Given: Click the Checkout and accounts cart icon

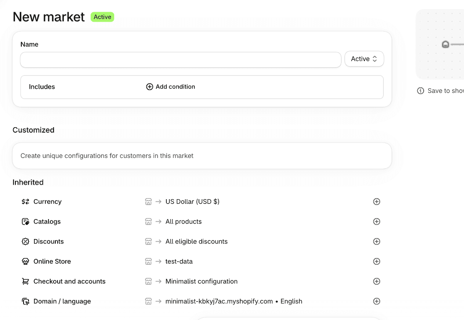Looking at the screenshot, I should (x=25, y=281).
